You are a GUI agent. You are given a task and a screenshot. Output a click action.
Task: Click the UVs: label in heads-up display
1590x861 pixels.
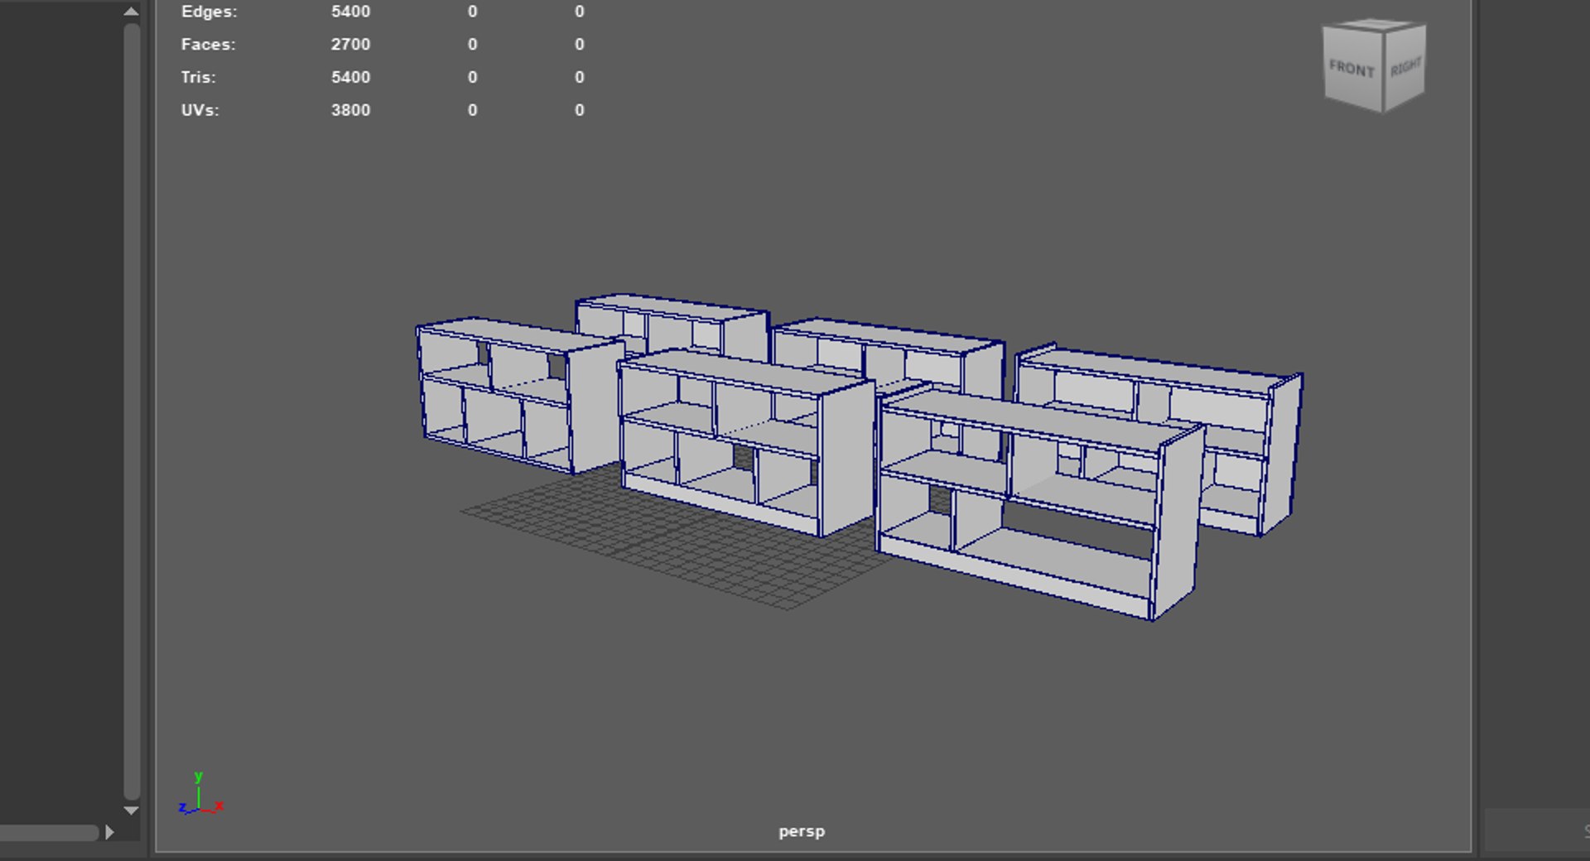coord(200,110)
